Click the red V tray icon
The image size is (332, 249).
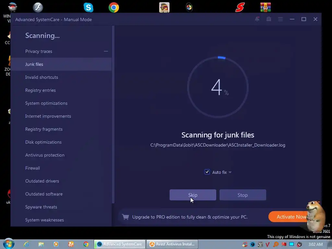pos(267,244)
